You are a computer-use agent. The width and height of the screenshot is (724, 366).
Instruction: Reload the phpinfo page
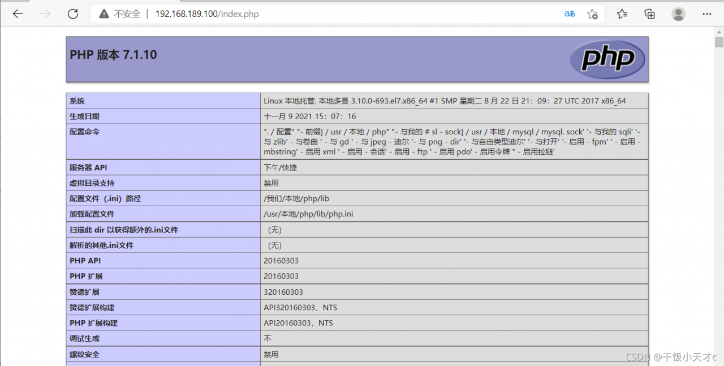pos(73,14)
